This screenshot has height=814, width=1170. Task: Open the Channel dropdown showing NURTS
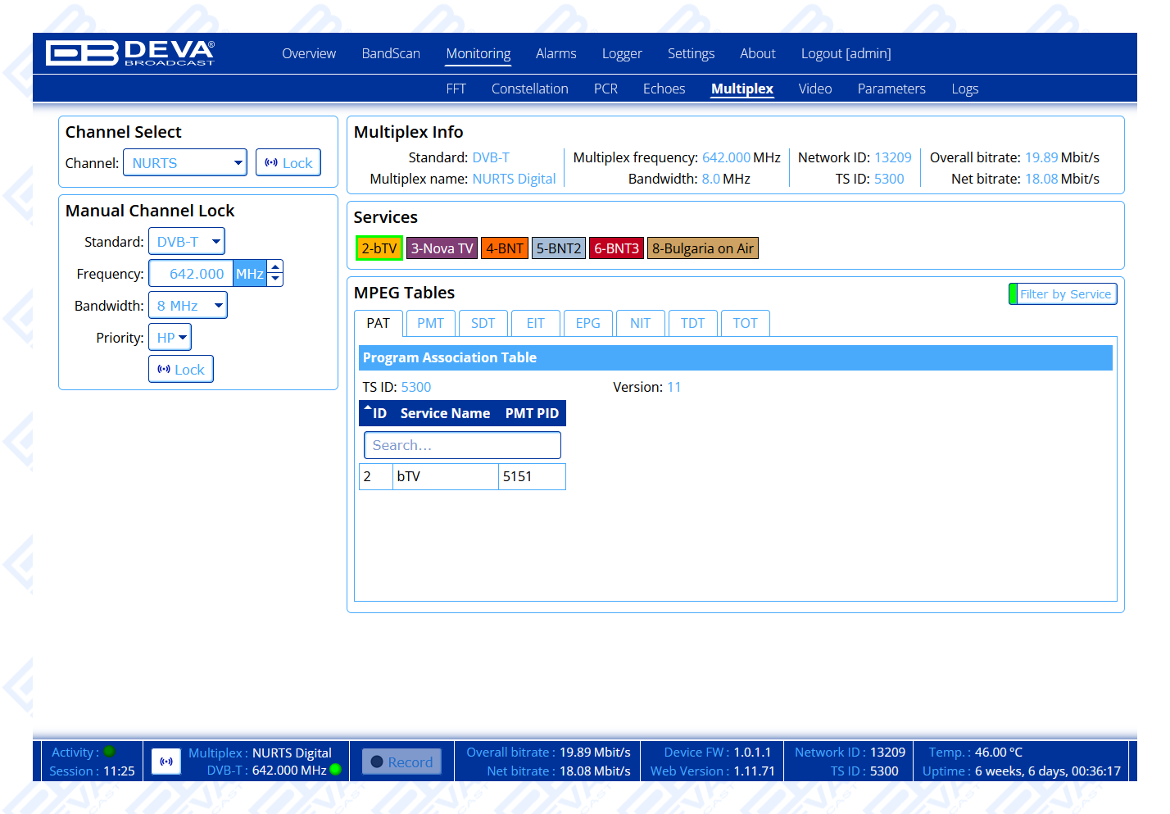tap(185, 163)
